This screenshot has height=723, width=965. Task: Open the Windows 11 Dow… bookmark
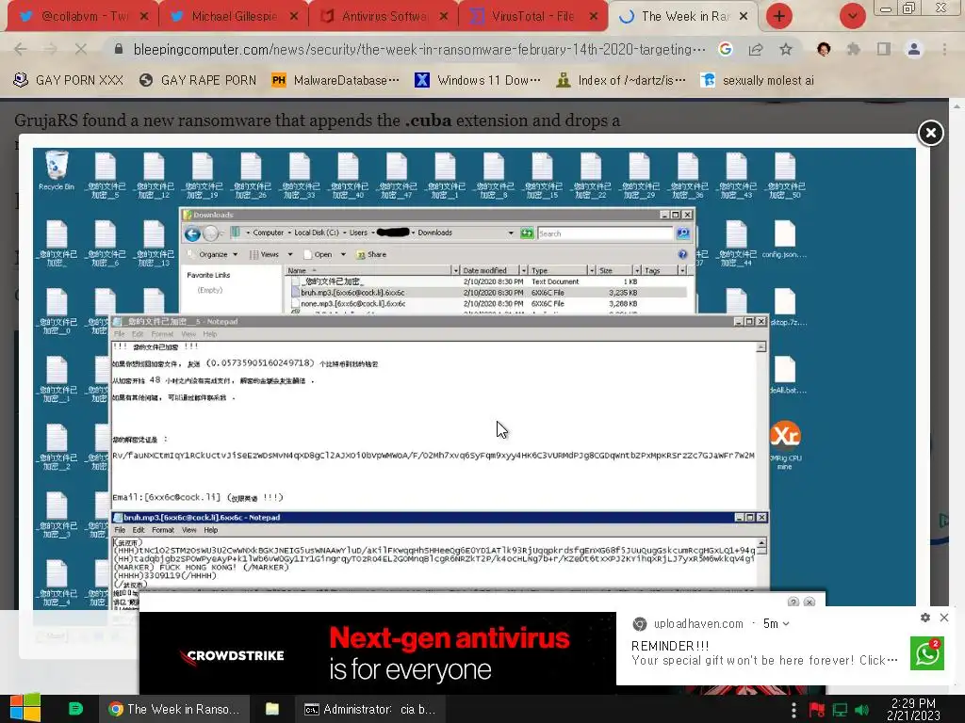[478, 80]
